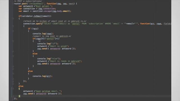Click console.log(rows); line
This screenshot has height=101, width=180.
pos(43,34)
